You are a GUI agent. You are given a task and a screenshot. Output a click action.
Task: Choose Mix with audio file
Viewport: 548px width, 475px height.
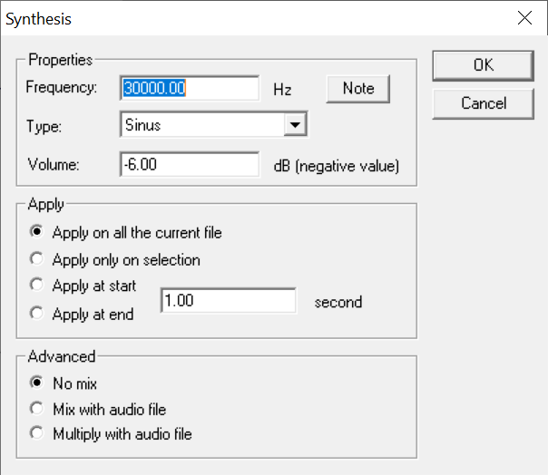(36, 409)
